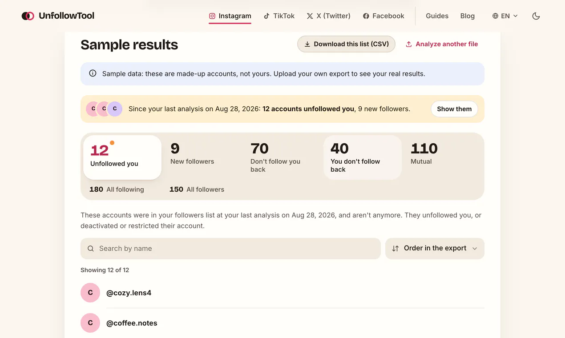
Task: Download this list as CSV
Action: coord(346,44)
